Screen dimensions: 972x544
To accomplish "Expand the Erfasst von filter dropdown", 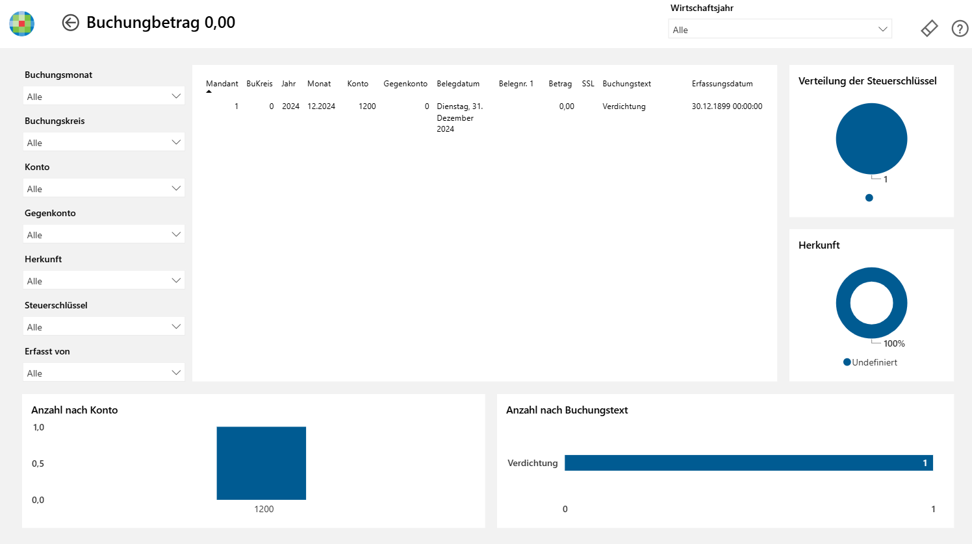I will (x=104, y=373).
